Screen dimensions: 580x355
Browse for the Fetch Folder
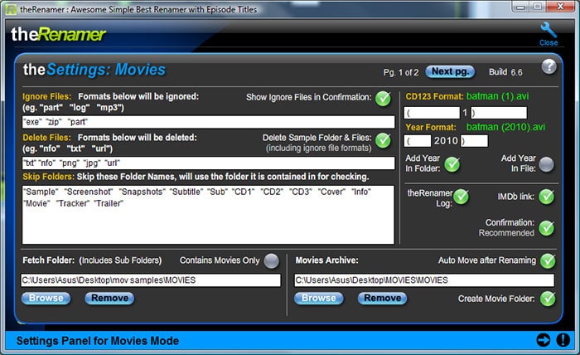46,298
